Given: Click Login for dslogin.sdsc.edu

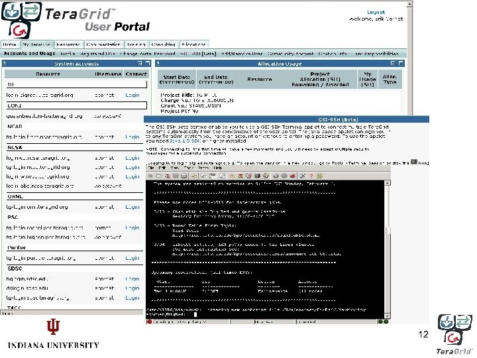Looking at the screenshot, I should click(x=132, y=288).
